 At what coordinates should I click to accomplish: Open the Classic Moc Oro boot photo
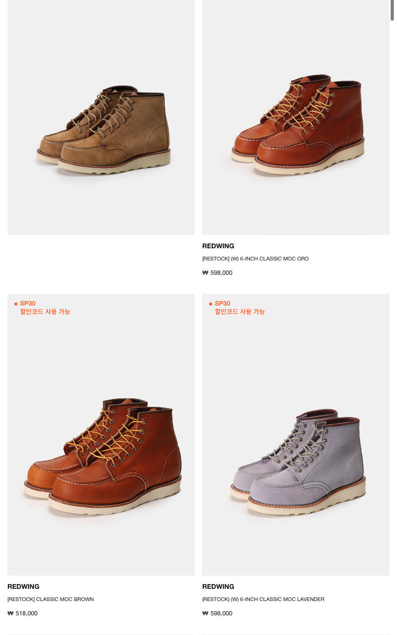pyautogui.click(x=295, y=117)
